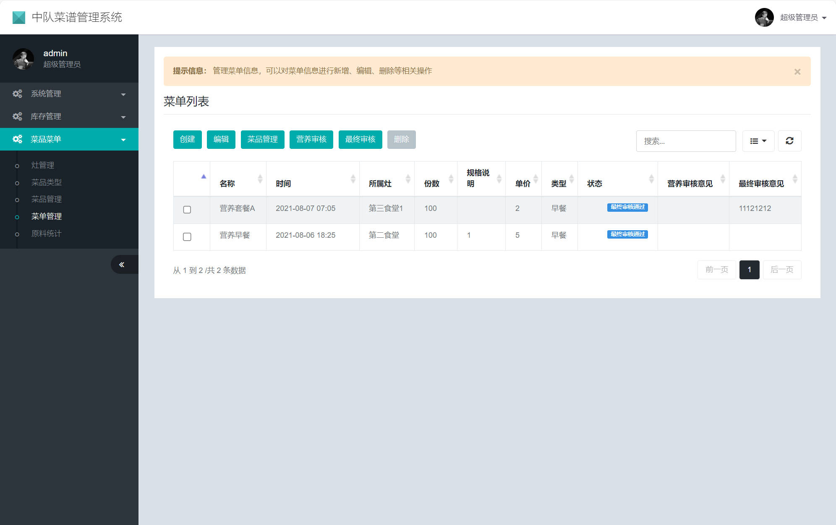Click top-right admin avatar image
Viewport: 836px width, 525px height.
(764, 17)
